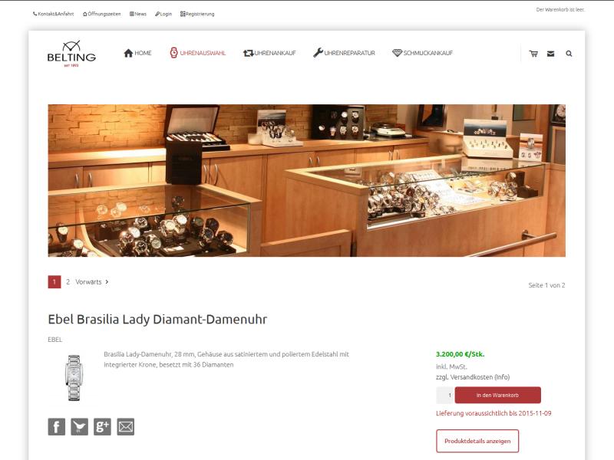Open the Kontakt & Anfahrt link
The width and height of the screenshot is (614, 460).
[x=53, y=14]
